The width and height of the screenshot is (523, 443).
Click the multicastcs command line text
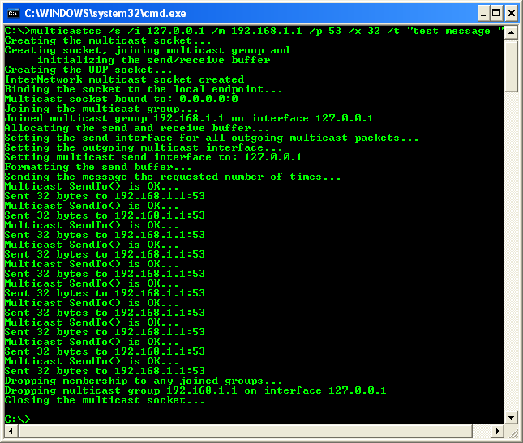[x=254, y=31]
